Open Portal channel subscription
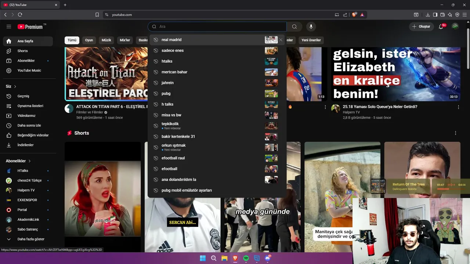 tap(28, 210)
